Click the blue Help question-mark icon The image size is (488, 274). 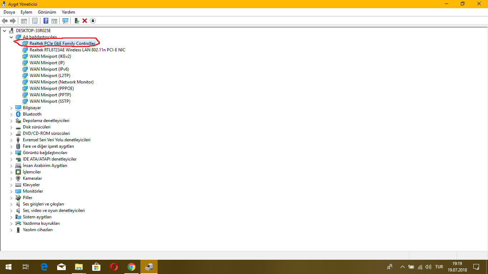click(x=46, y=21)
